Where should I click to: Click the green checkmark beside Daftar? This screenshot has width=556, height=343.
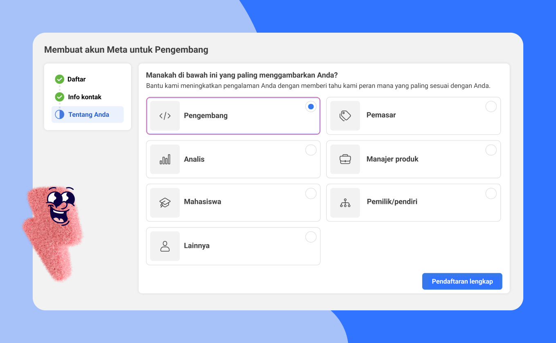tap(60, 79)
